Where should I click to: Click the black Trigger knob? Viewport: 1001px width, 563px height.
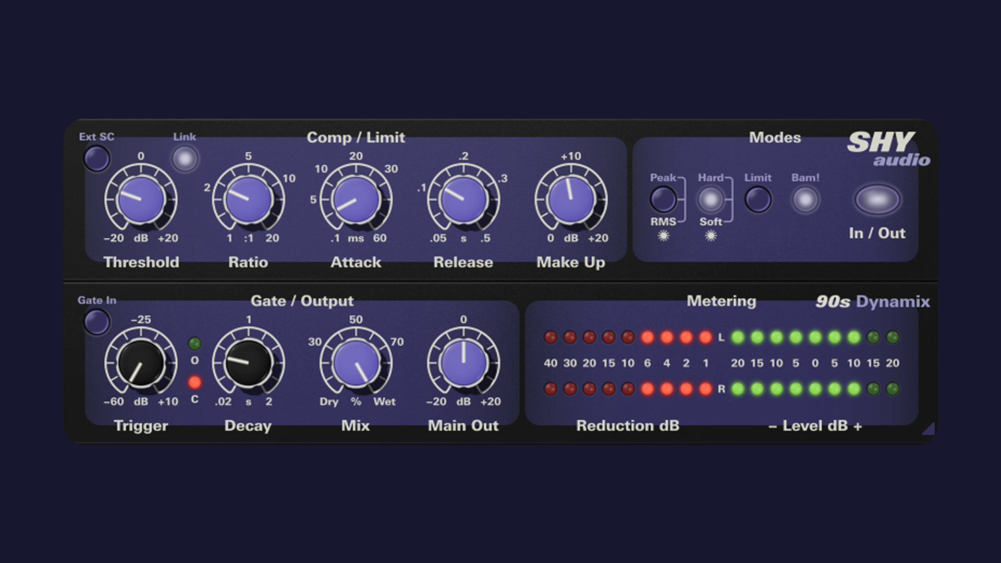[141, 363]
